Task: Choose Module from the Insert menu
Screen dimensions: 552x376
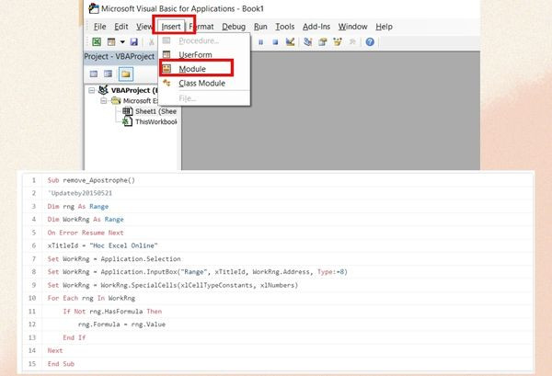Action: tap(204, 69)
